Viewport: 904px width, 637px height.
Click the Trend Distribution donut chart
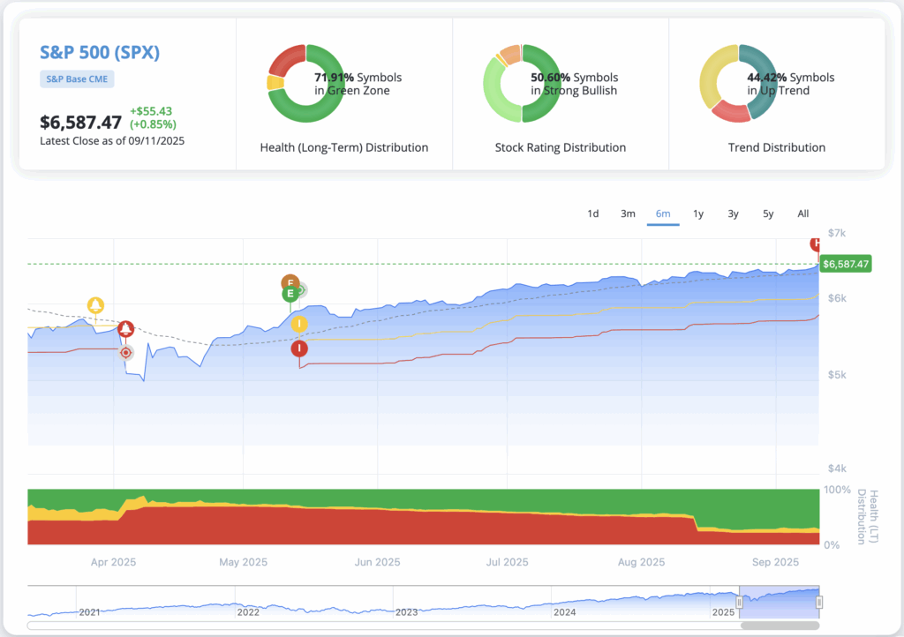[x=739, y=84]
